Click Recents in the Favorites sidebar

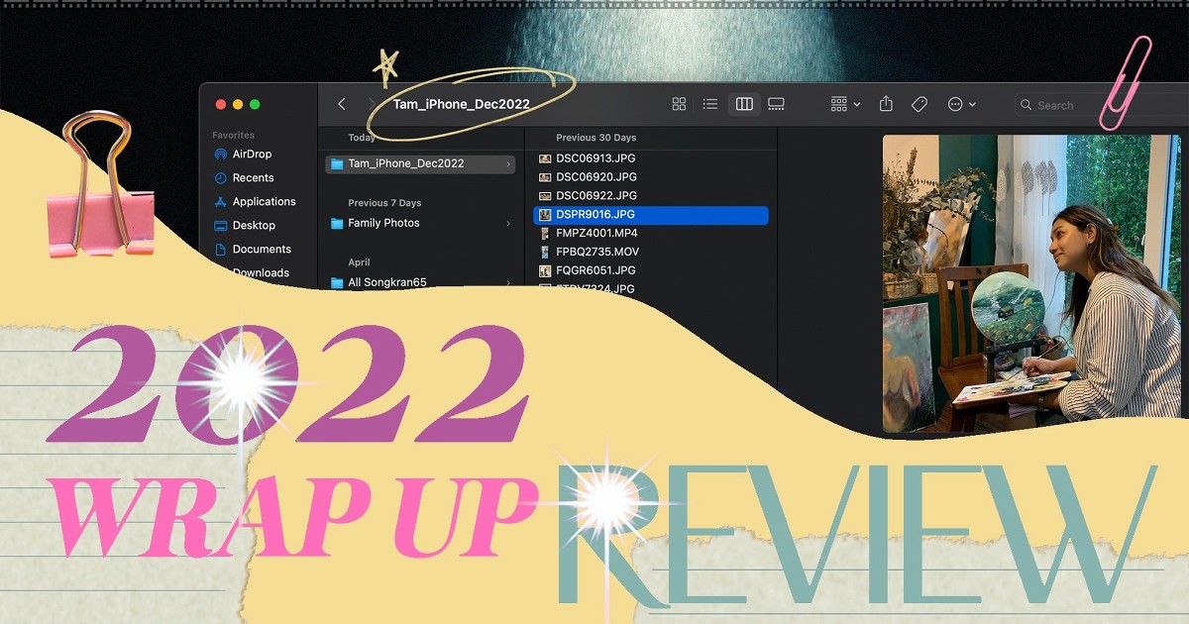click(248, 177)
